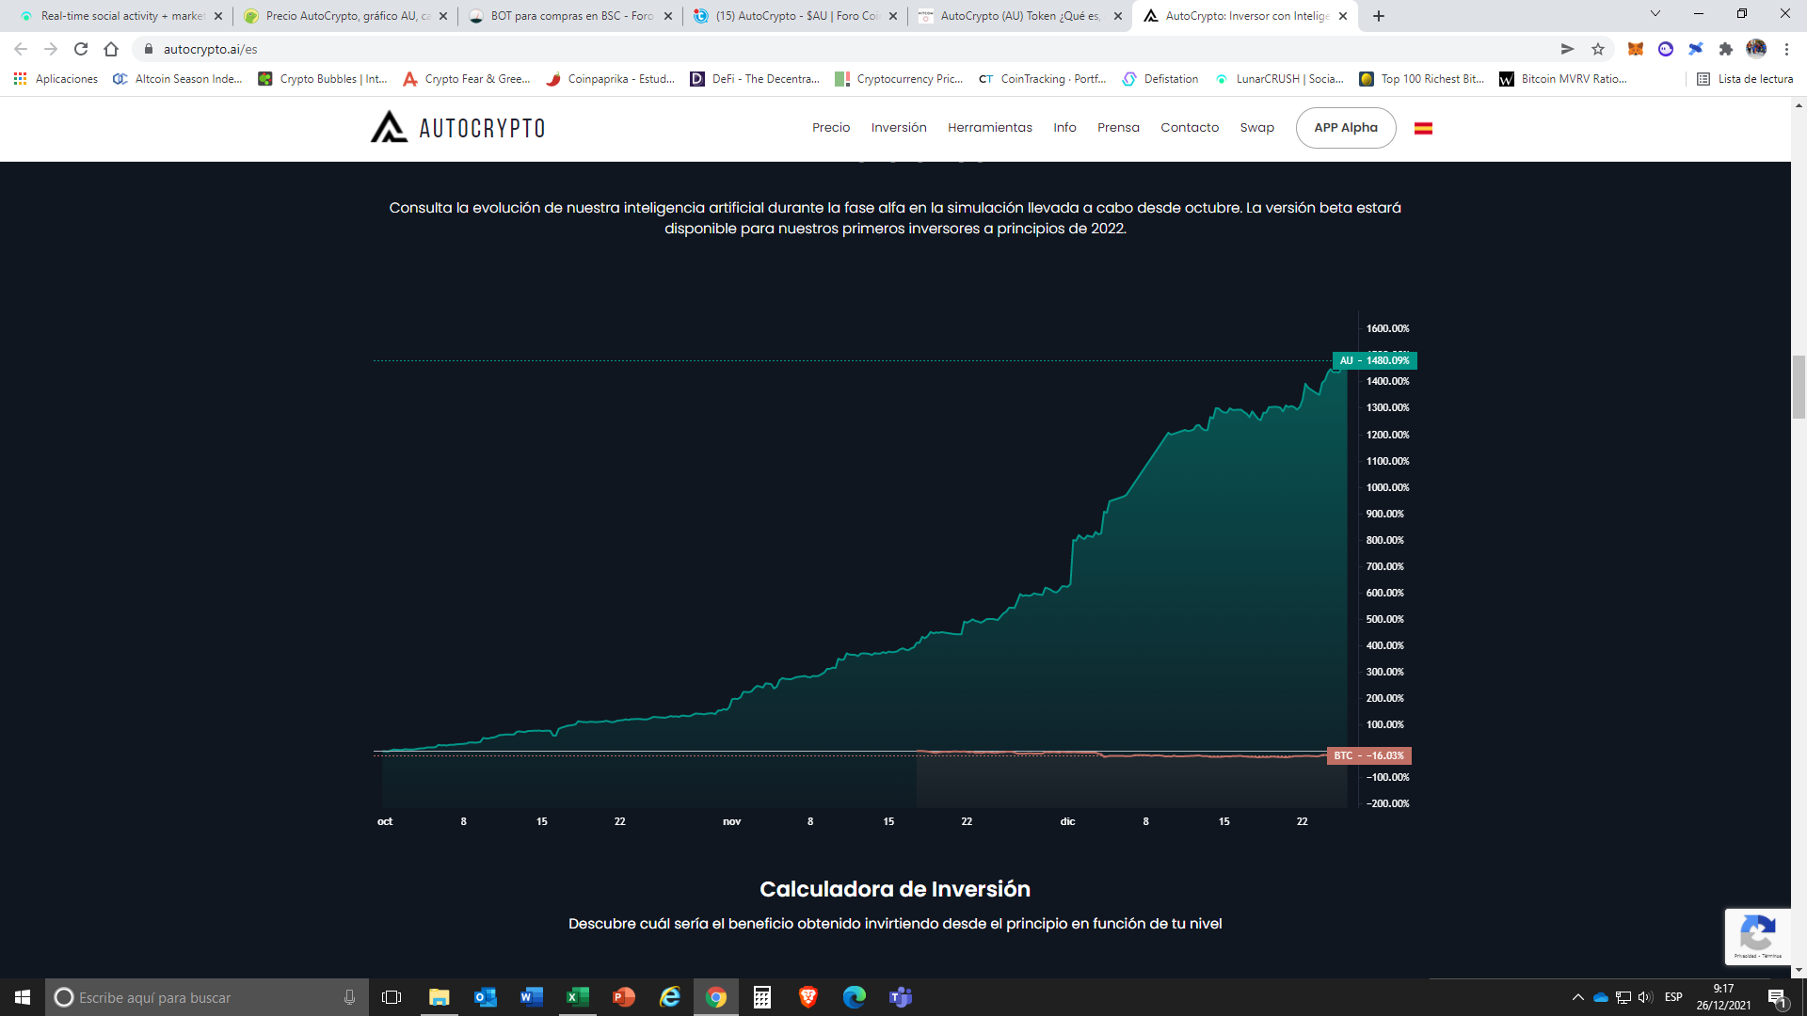Open the Swap link in navigation
The height and width of the screenshot is (1016, 1807).
point(1256,128)
